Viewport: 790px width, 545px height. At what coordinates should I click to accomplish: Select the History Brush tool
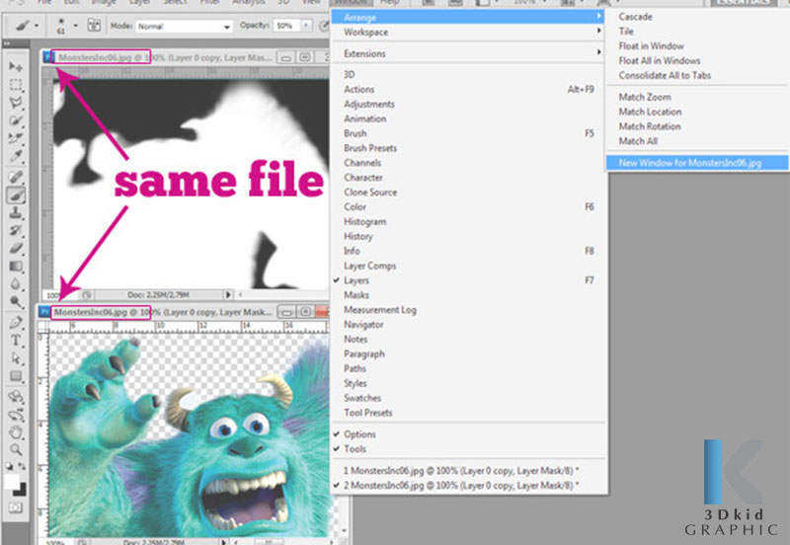click(x=16, y=230)
